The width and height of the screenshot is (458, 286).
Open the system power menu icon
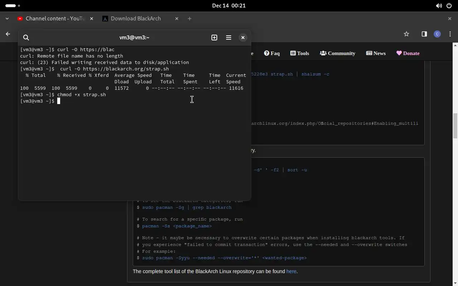(449, 6)
